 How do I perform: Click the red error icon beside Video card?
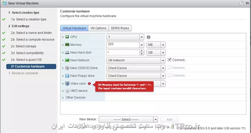pos(89,84)
